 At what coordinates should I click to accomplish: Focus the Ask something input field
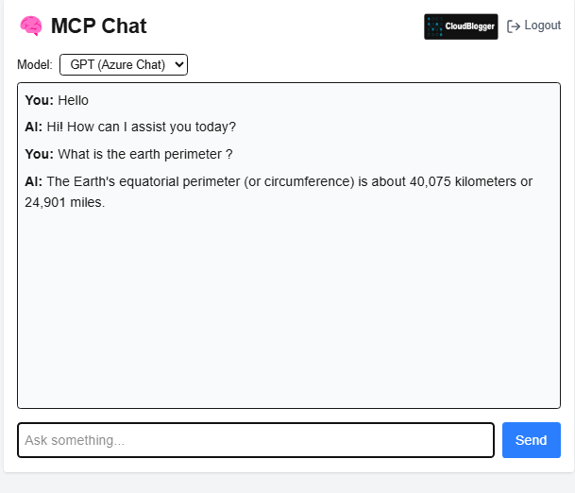click(x=256, y=440)
